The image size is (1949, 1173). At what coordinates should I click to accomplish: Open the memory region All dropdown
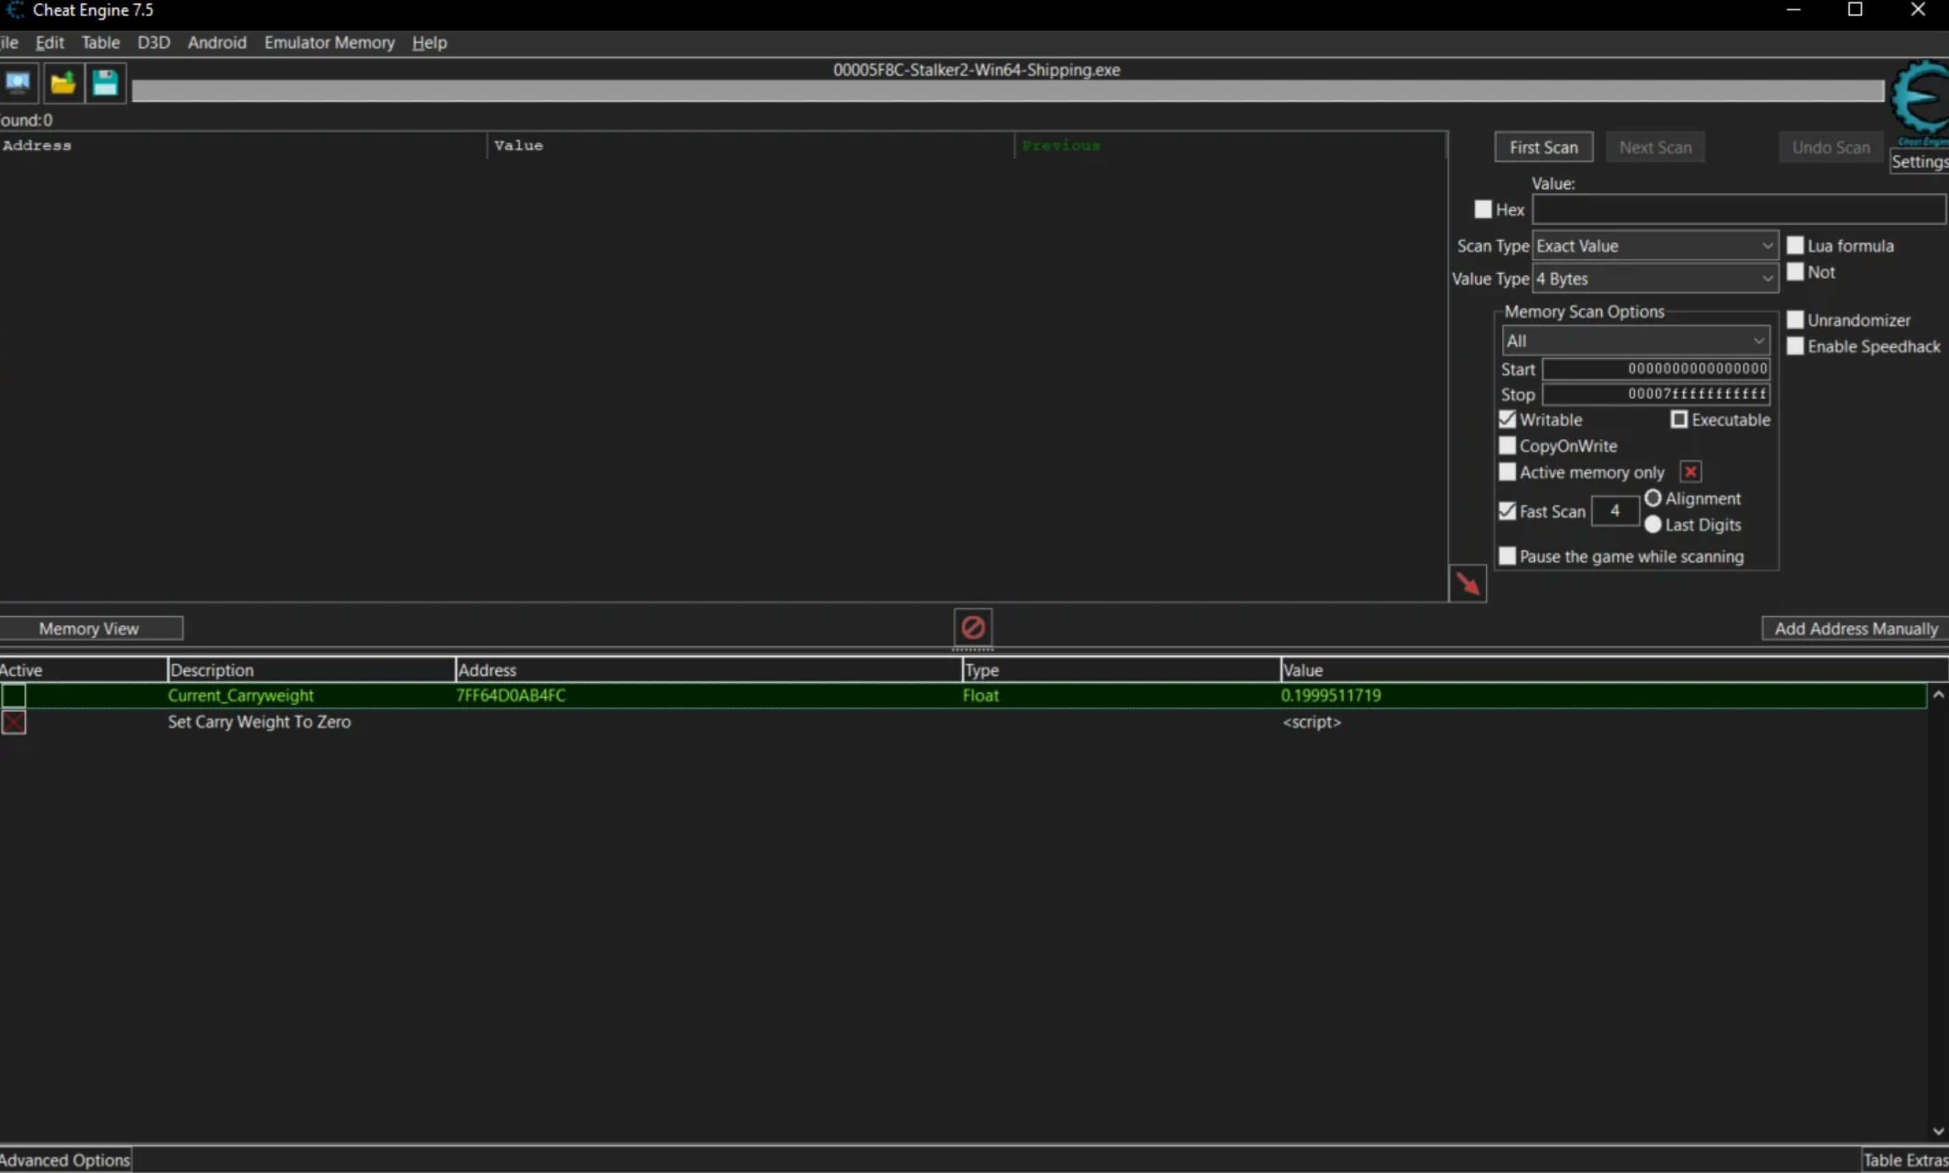1635,342
